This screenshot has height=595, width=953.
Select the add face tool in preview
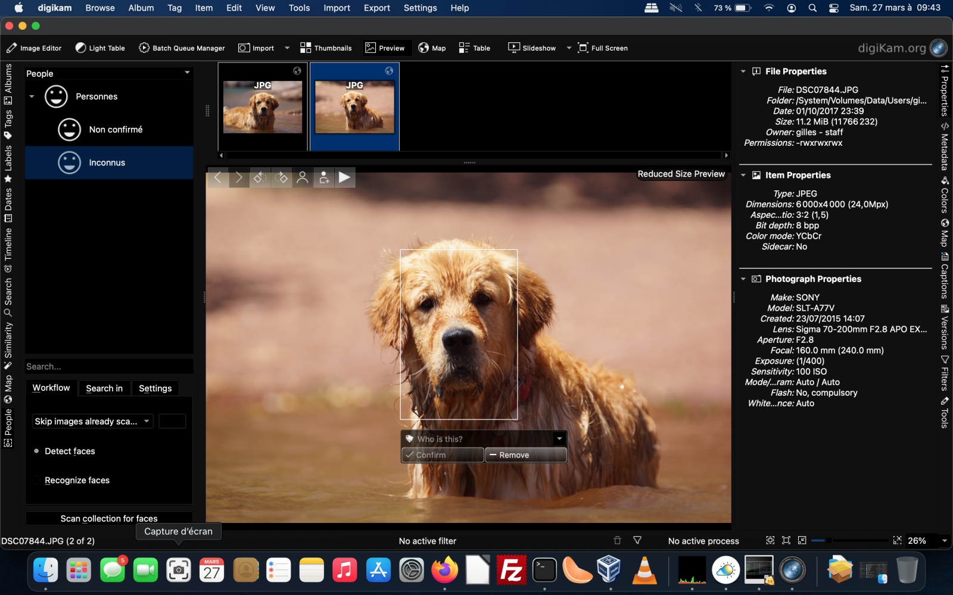coord(323,177)
